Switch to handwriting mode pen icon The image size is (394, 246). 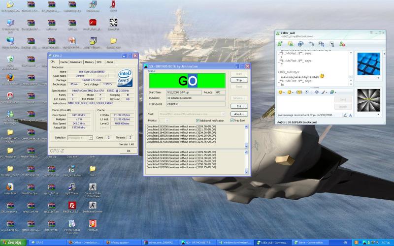(x=345, y=115)
